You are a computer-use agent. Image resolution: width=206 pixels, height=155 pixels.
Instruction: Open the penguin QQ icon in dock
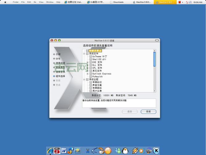(125, 151)
